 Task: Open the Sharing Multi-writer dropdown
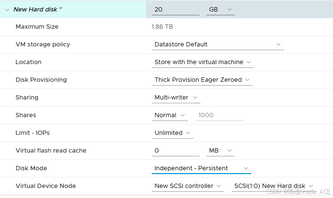pyautogui.click(x=176, y=98)
